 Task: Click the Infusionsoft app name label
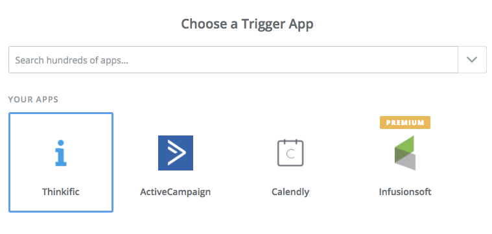[x=405, y=192]
